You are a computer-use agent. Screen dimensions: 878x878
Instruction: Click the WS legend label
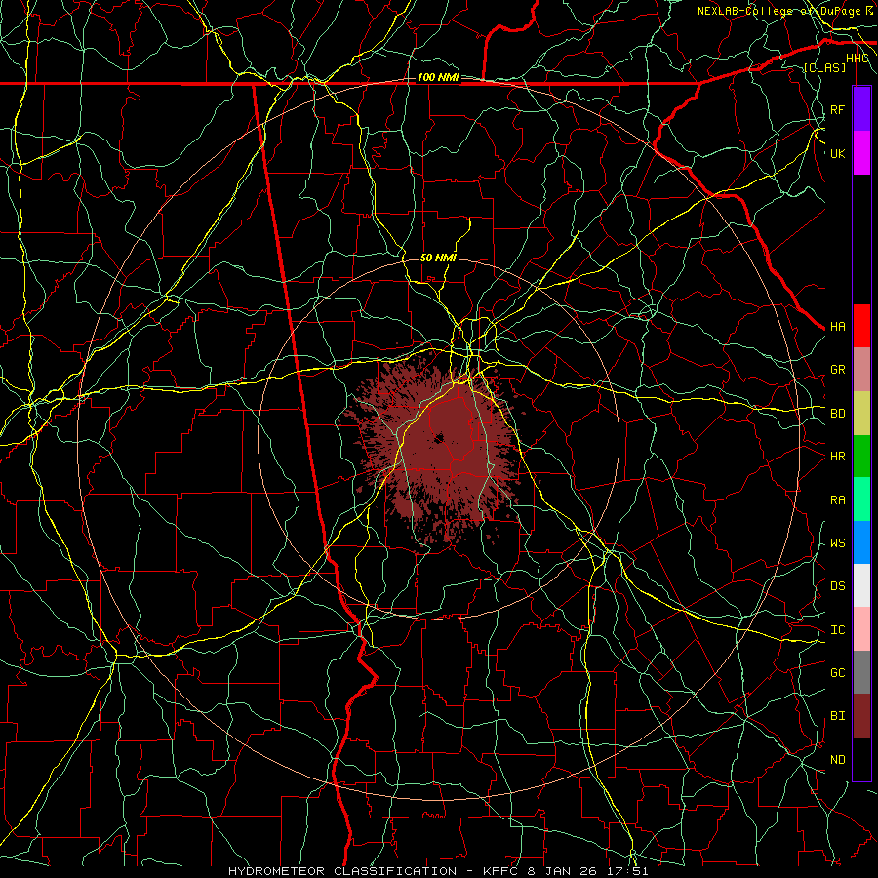point(837,543)
